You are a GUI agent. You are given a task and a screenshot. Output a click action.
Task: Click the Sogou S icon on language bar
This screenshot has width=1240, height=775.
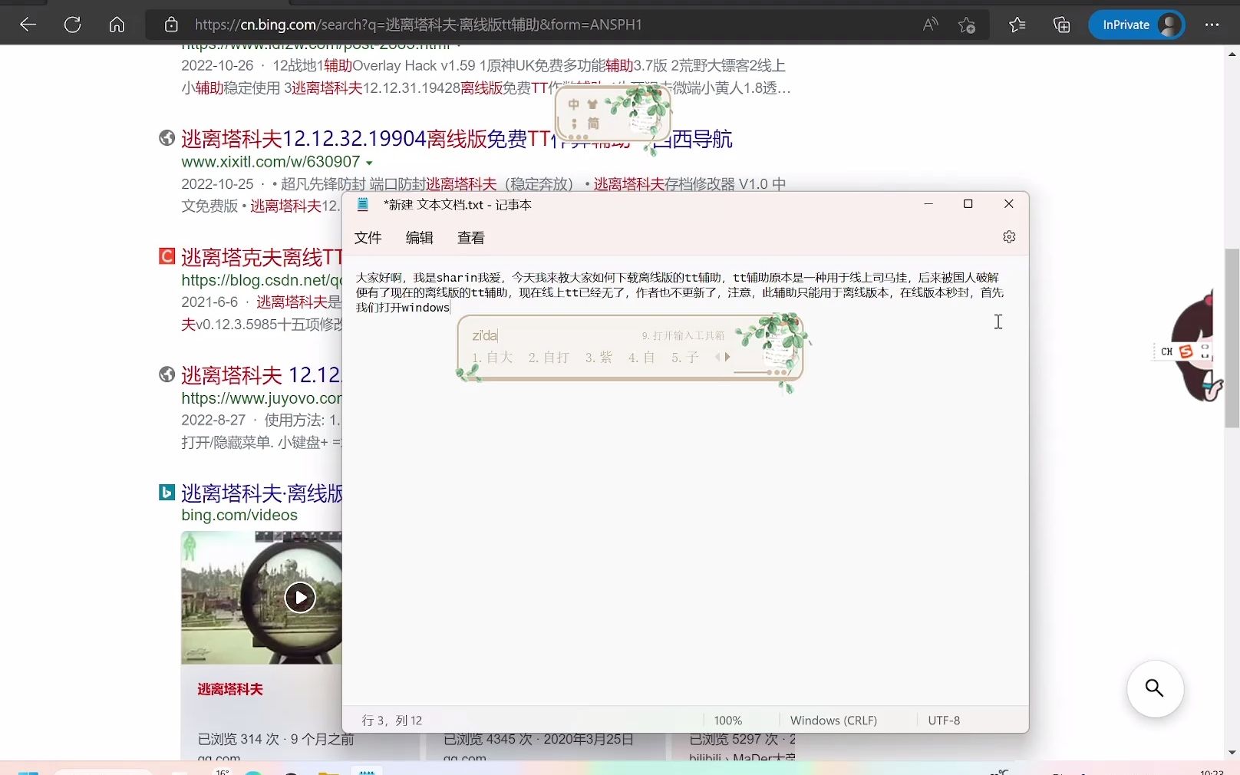tap(1186, 351)
